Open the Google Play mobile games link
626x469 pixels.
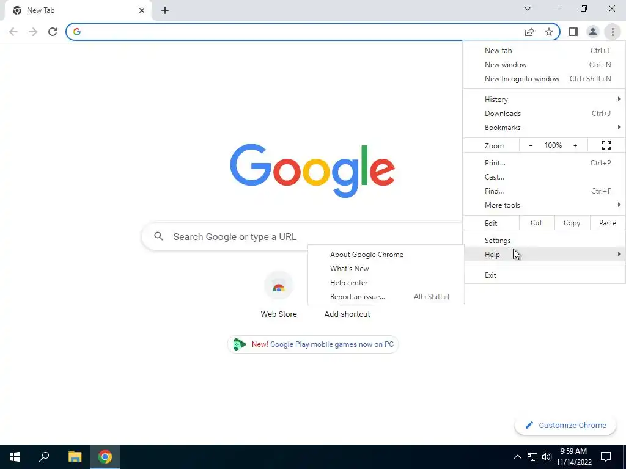[x=313, y=344]
